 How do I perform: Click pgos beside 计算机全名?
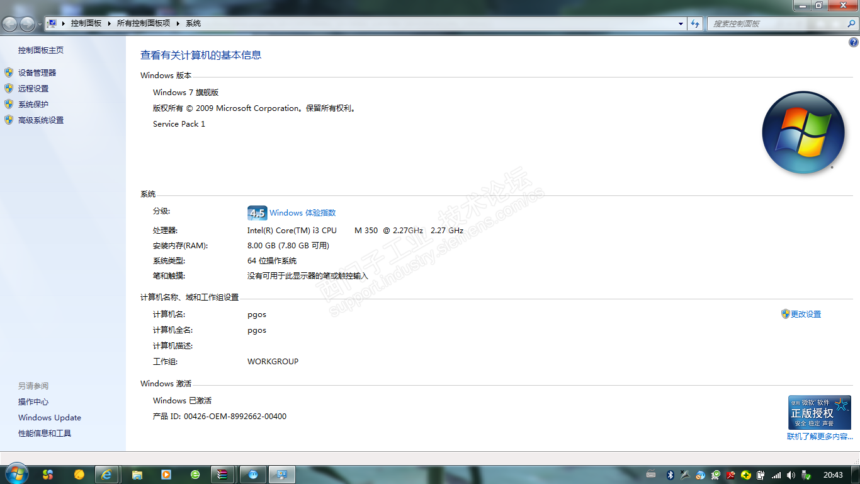click(257, 330)
